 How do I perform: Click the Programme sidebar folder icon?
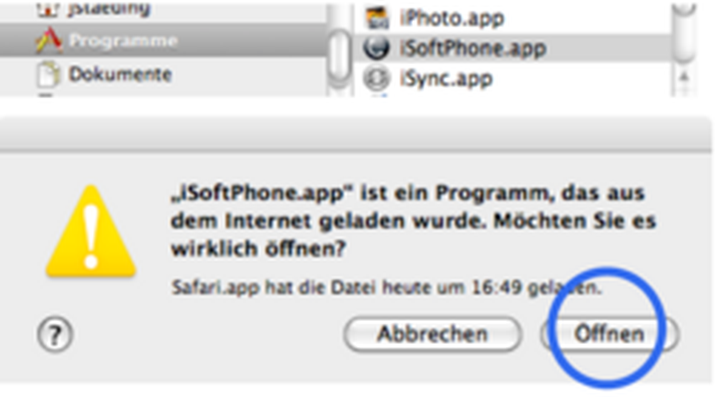tap(48, 40)
